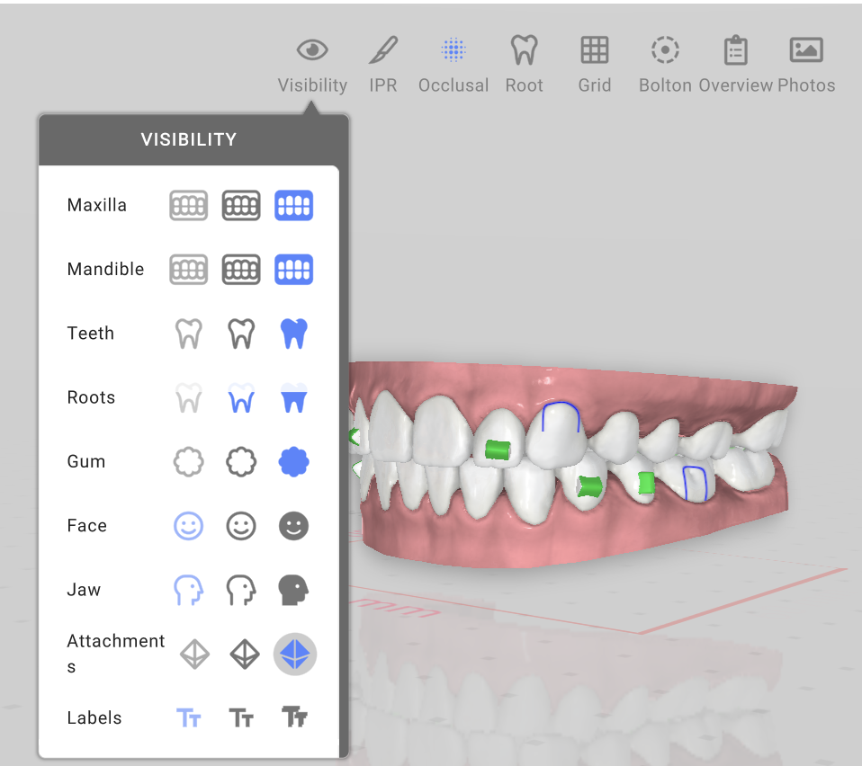Open the IPR tool in toolbar
The image size is (862, 766).
pos(383,64)
